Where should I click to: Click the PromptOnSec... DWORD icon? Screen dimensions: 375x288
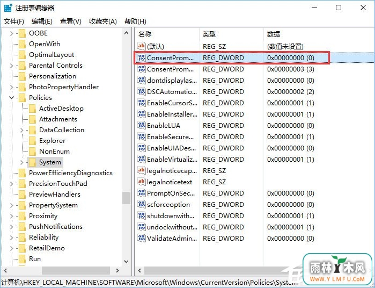coord(142,193)
